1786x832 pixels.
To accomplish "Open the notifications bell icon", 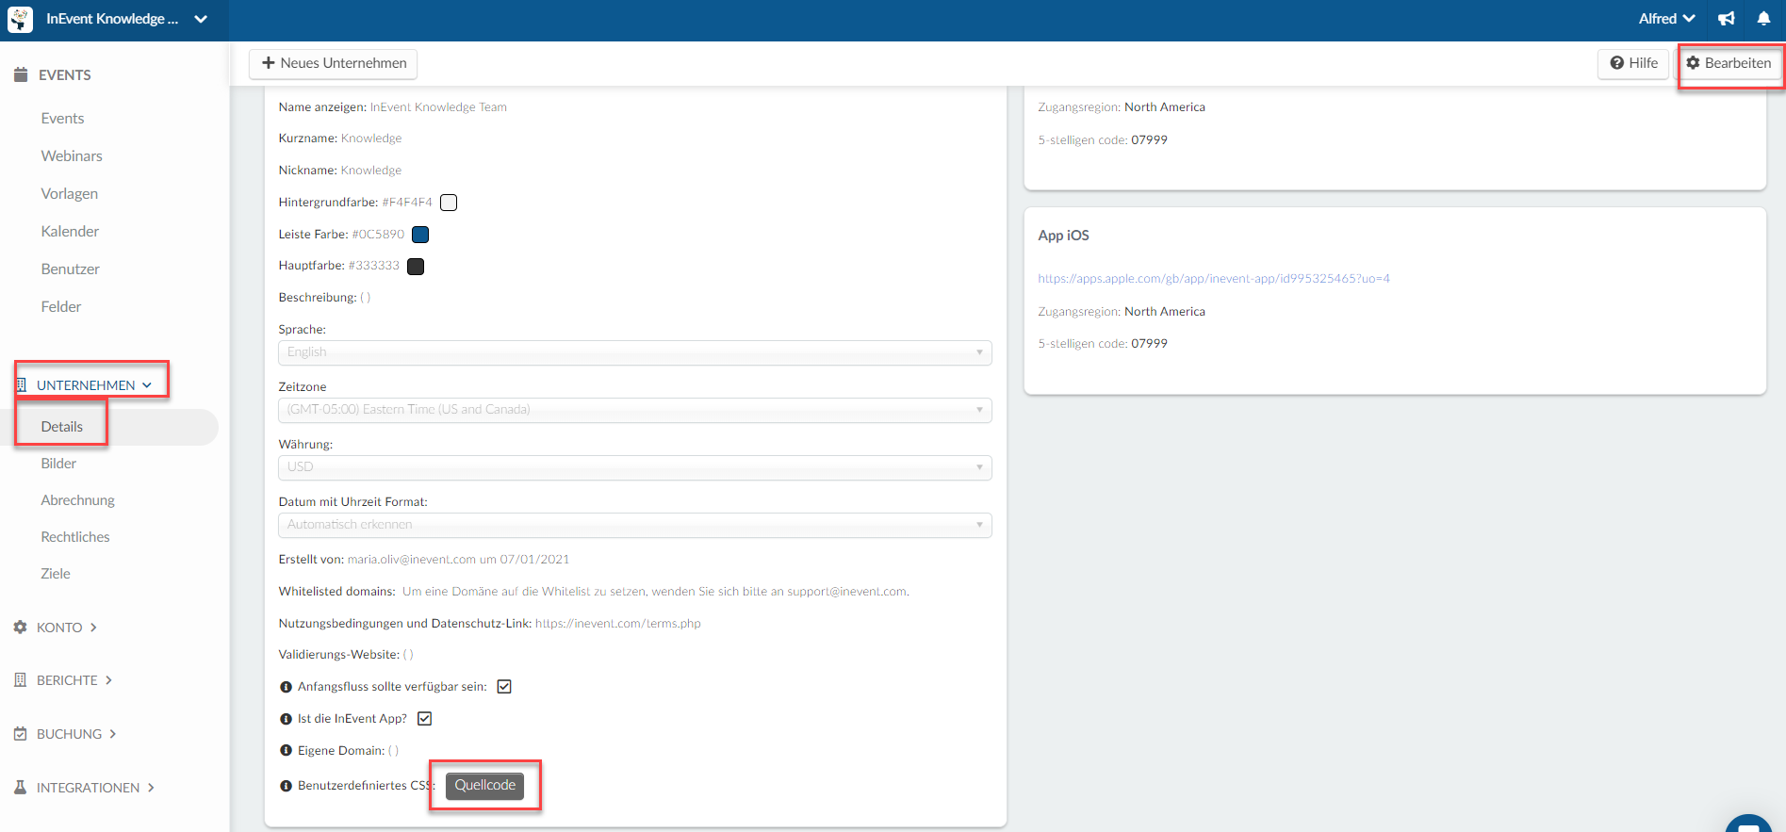I will point(1763,19).
